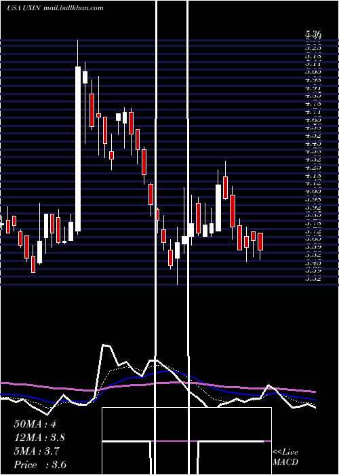The image size is (339, 475).
Task: Click the tallest white candlestick body
Action: point(78,149)
